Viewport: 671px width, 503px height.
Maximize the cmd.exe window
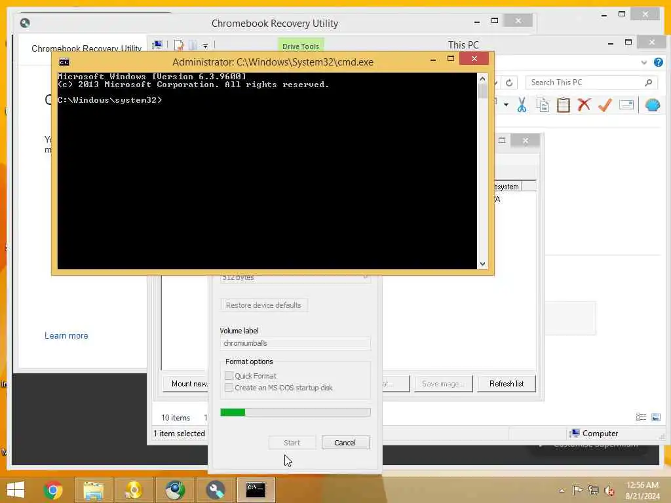click(451, 58)
